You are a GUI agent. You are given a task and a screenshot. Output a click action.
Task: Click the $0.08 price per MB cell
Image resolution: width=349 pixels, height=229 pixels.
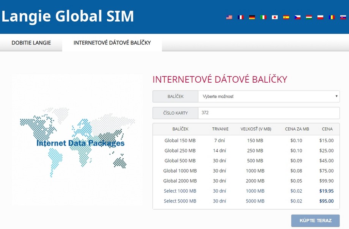296,171
